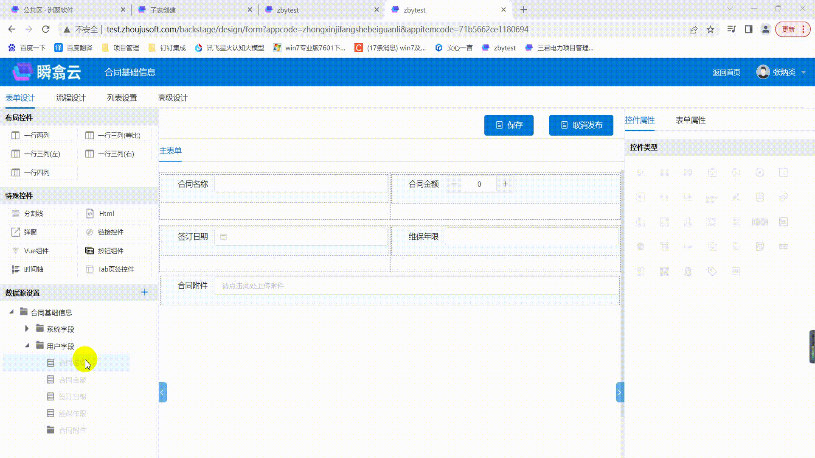Open the 表单属性 tab
The width and height of the screenshot is (815, 458).
[x=690, y=120]
